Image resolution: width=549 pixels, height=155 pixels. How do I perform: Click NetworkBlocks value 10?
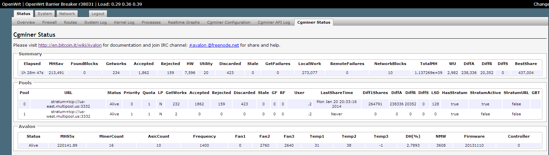(x=390, y=73)
